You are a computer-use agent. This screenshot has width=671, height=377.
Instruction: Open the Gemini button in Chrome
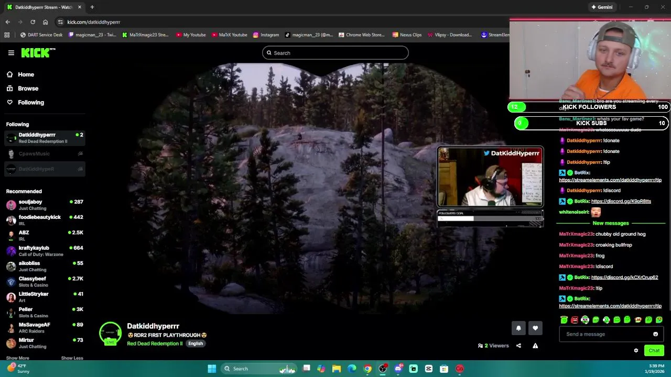[601, 7]
